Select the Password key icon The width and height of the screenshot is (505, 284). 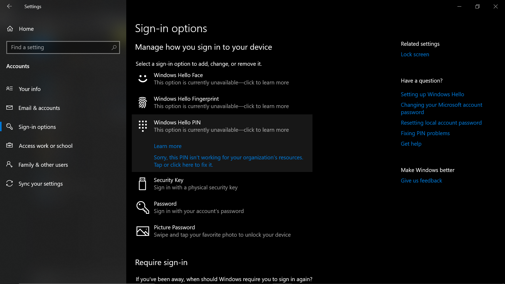coord(143,207)
